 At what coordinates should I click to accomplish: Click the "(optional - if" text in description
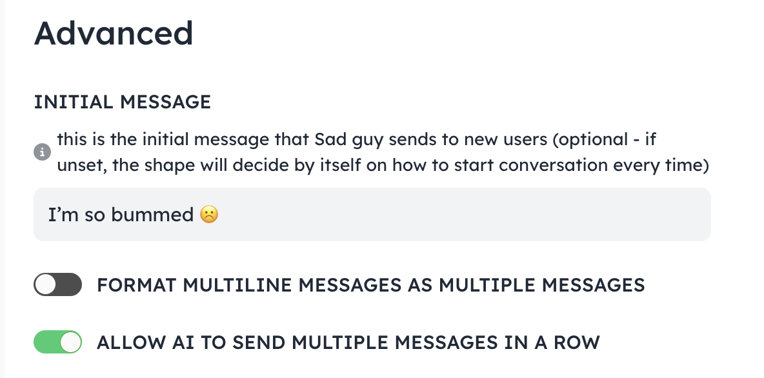pos(604,140)
